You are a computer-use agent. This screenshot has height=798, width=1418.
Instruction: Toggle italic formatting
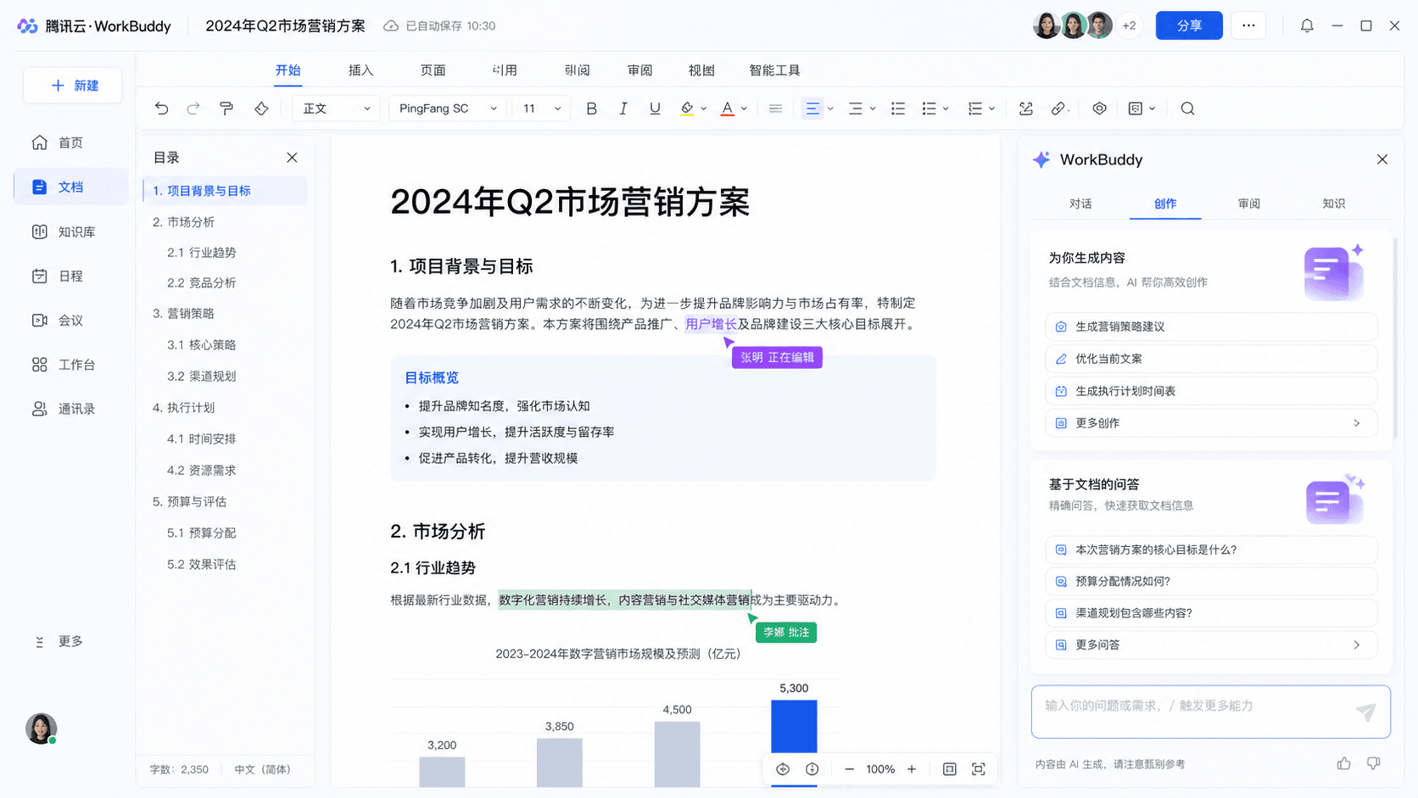tap(623, 109)
